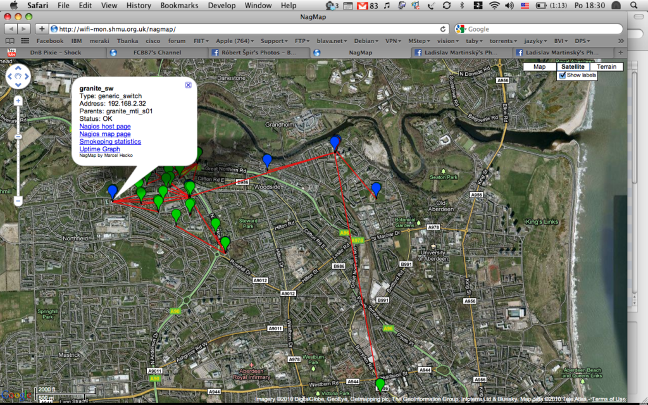Switch to Róbert Špir's Photos tab
Image resolution: width=648 pixels, height=405 pixels.
(x=259, y=53)
